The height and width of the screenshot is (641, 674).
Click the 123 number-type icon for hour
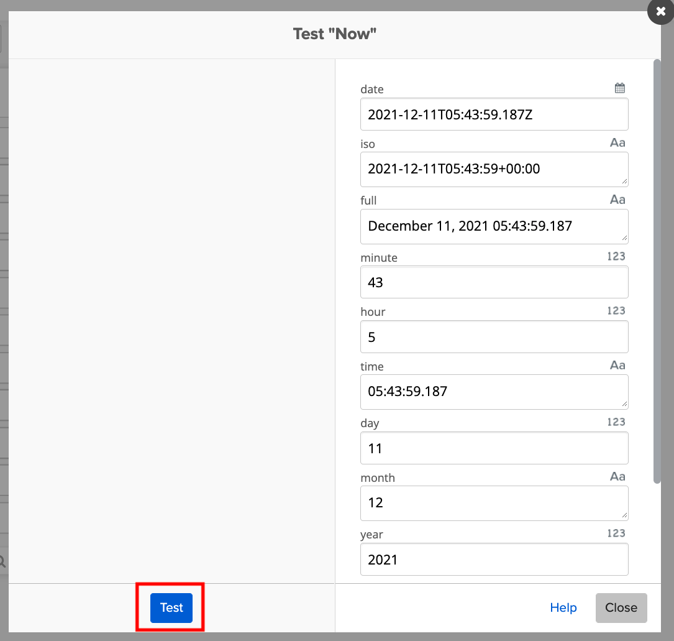[x=616, y=311]
